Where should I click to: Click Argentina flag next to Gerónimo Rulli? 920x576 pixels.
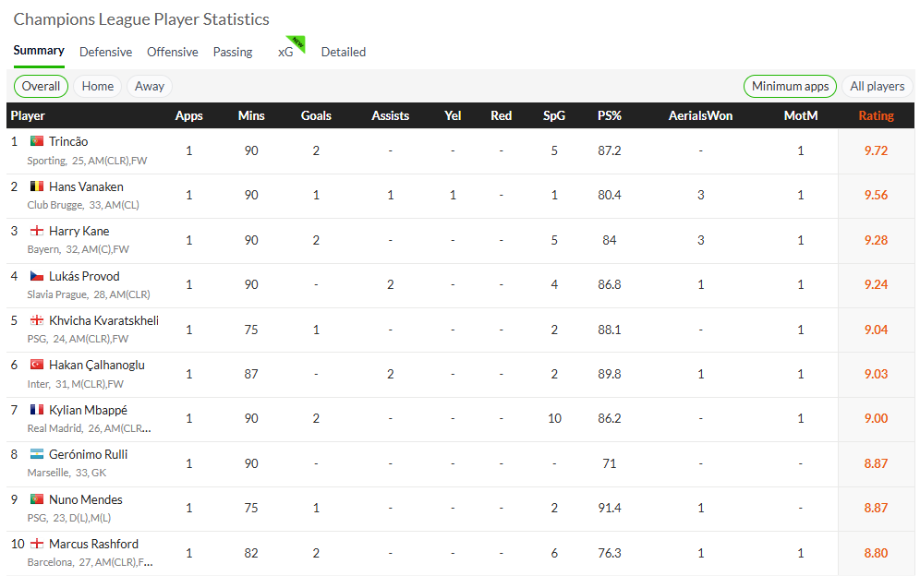click(x=37, y=454)
